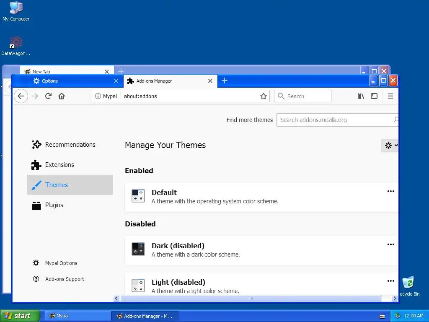The height and width of the screenshot is (322, 429).
Task: Select the Dark (disabled) theme title
Action: (178, 246)
